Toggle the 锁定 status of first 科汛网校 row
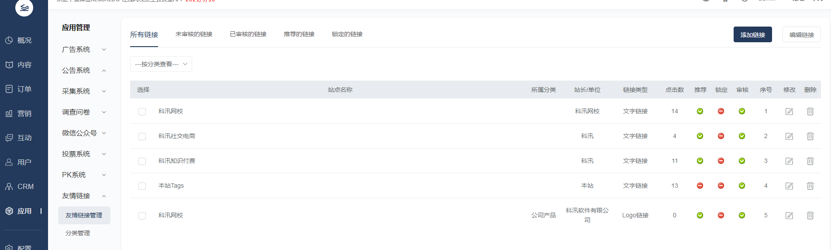This screenshot has width=831, height=250. [x=721, y=111]
